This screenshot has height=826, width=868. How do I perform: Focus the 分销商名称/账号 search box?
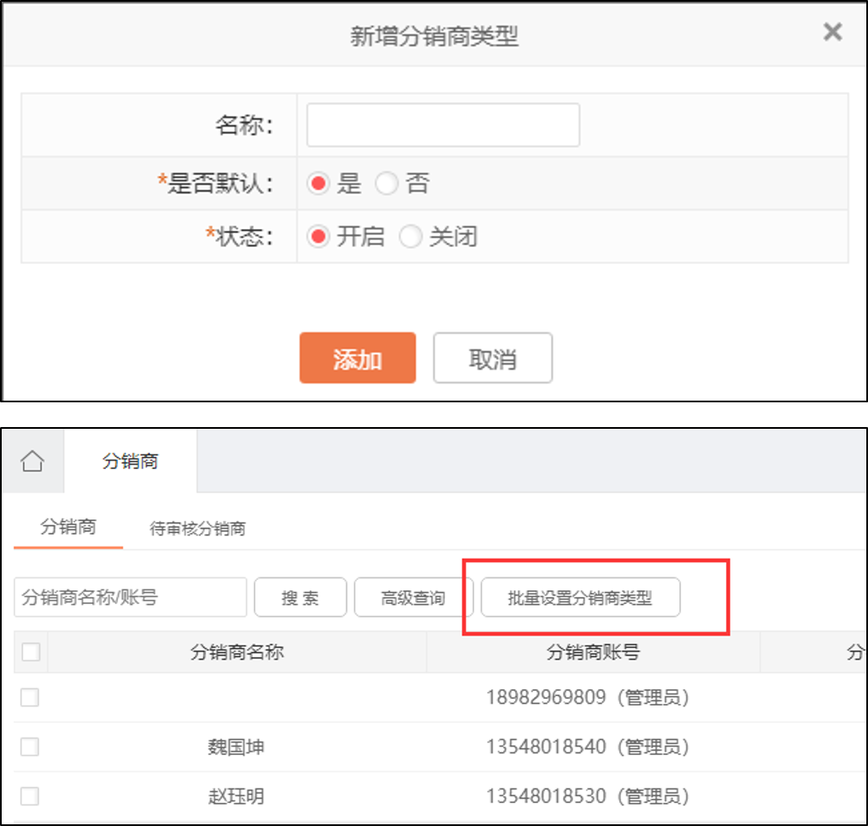130,597
